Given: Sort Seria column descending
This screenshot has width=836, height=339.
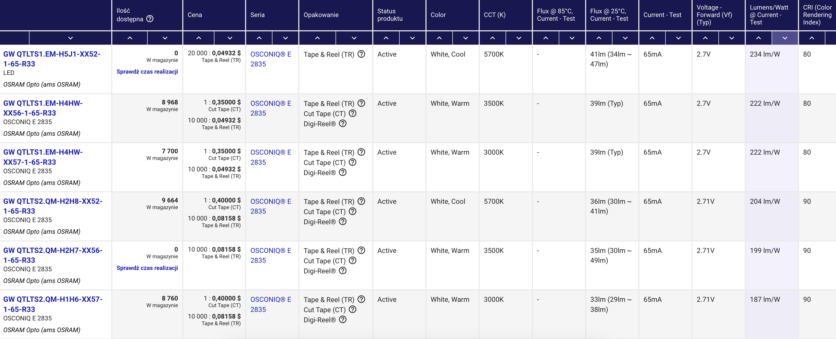Looking at the screenshot, I should coord(285,38).
